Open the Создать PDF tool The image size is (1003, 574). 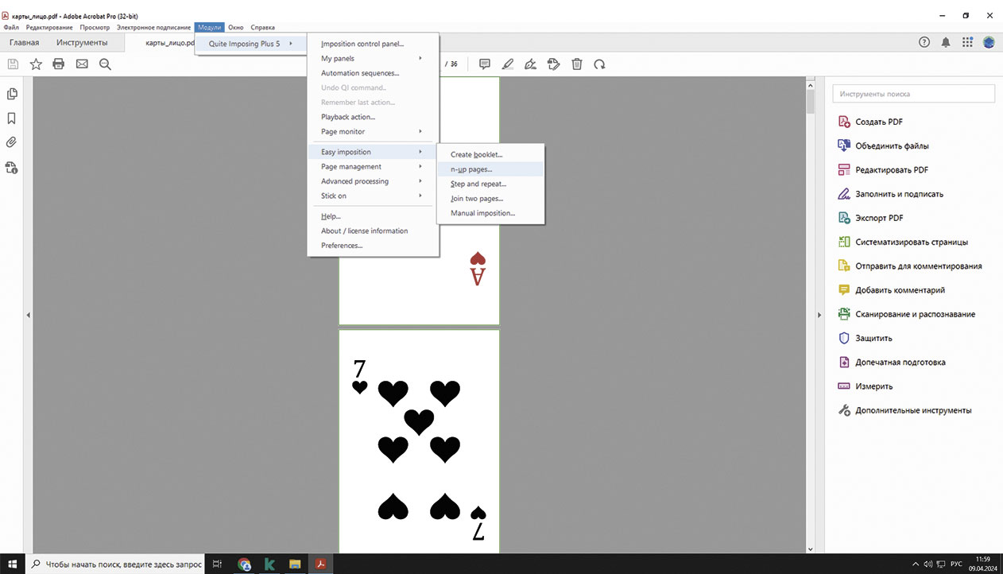tap(878, 122)
